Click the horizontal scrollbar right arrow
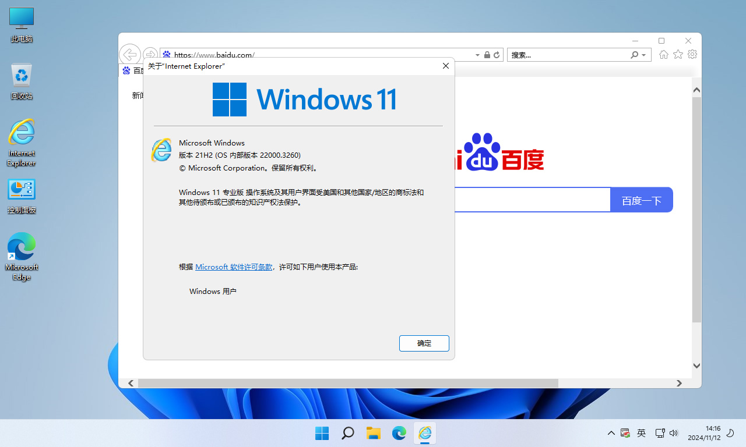Viewport: 746px width, 447px height. (679, 383)
